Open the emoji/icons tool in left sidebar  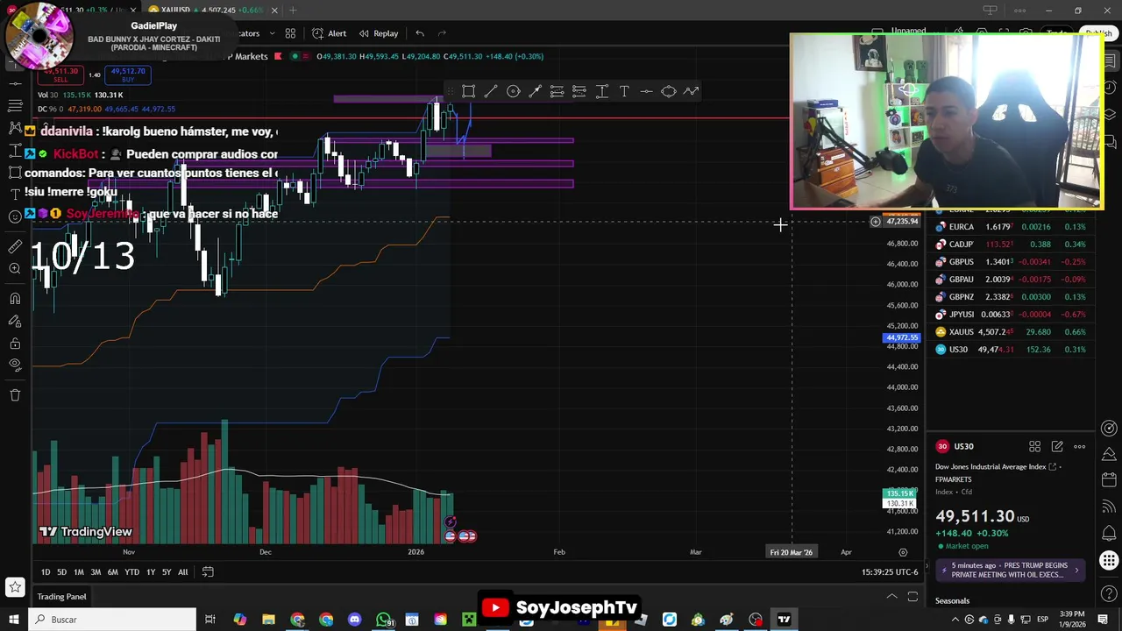[15, 216]
